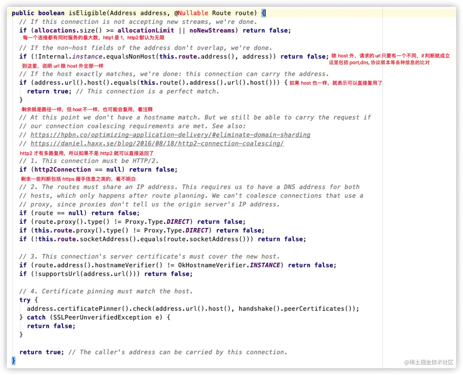Place the caret at the method's opening brace
This screenshot has height=375, width=463.
[263, 13]
